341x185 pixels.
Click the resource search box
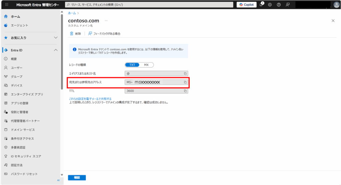pos(148,5)
